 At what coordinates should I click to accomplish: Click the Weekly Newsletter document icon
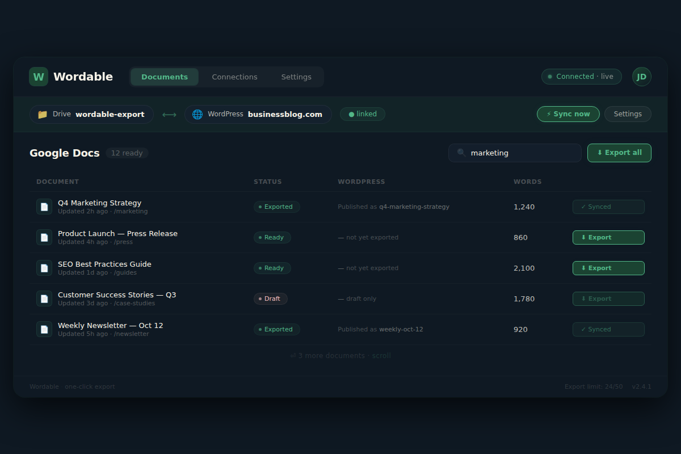[x=44, y=329]
